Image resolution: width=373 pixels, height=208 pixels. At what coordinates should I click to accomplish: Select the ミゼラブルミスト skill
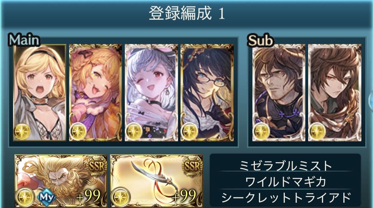[285, 166]
